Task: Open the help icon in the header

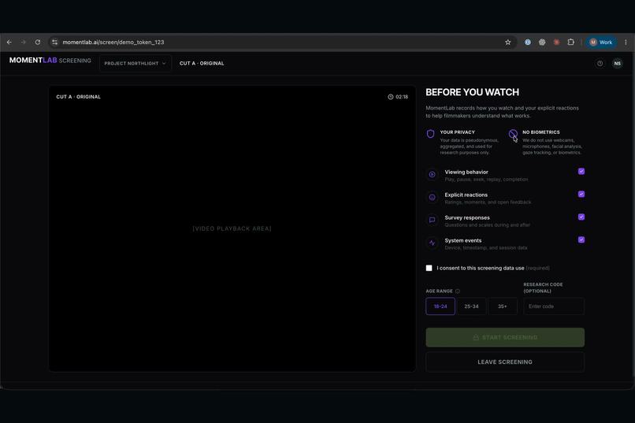Action: [x=600, y=63]
